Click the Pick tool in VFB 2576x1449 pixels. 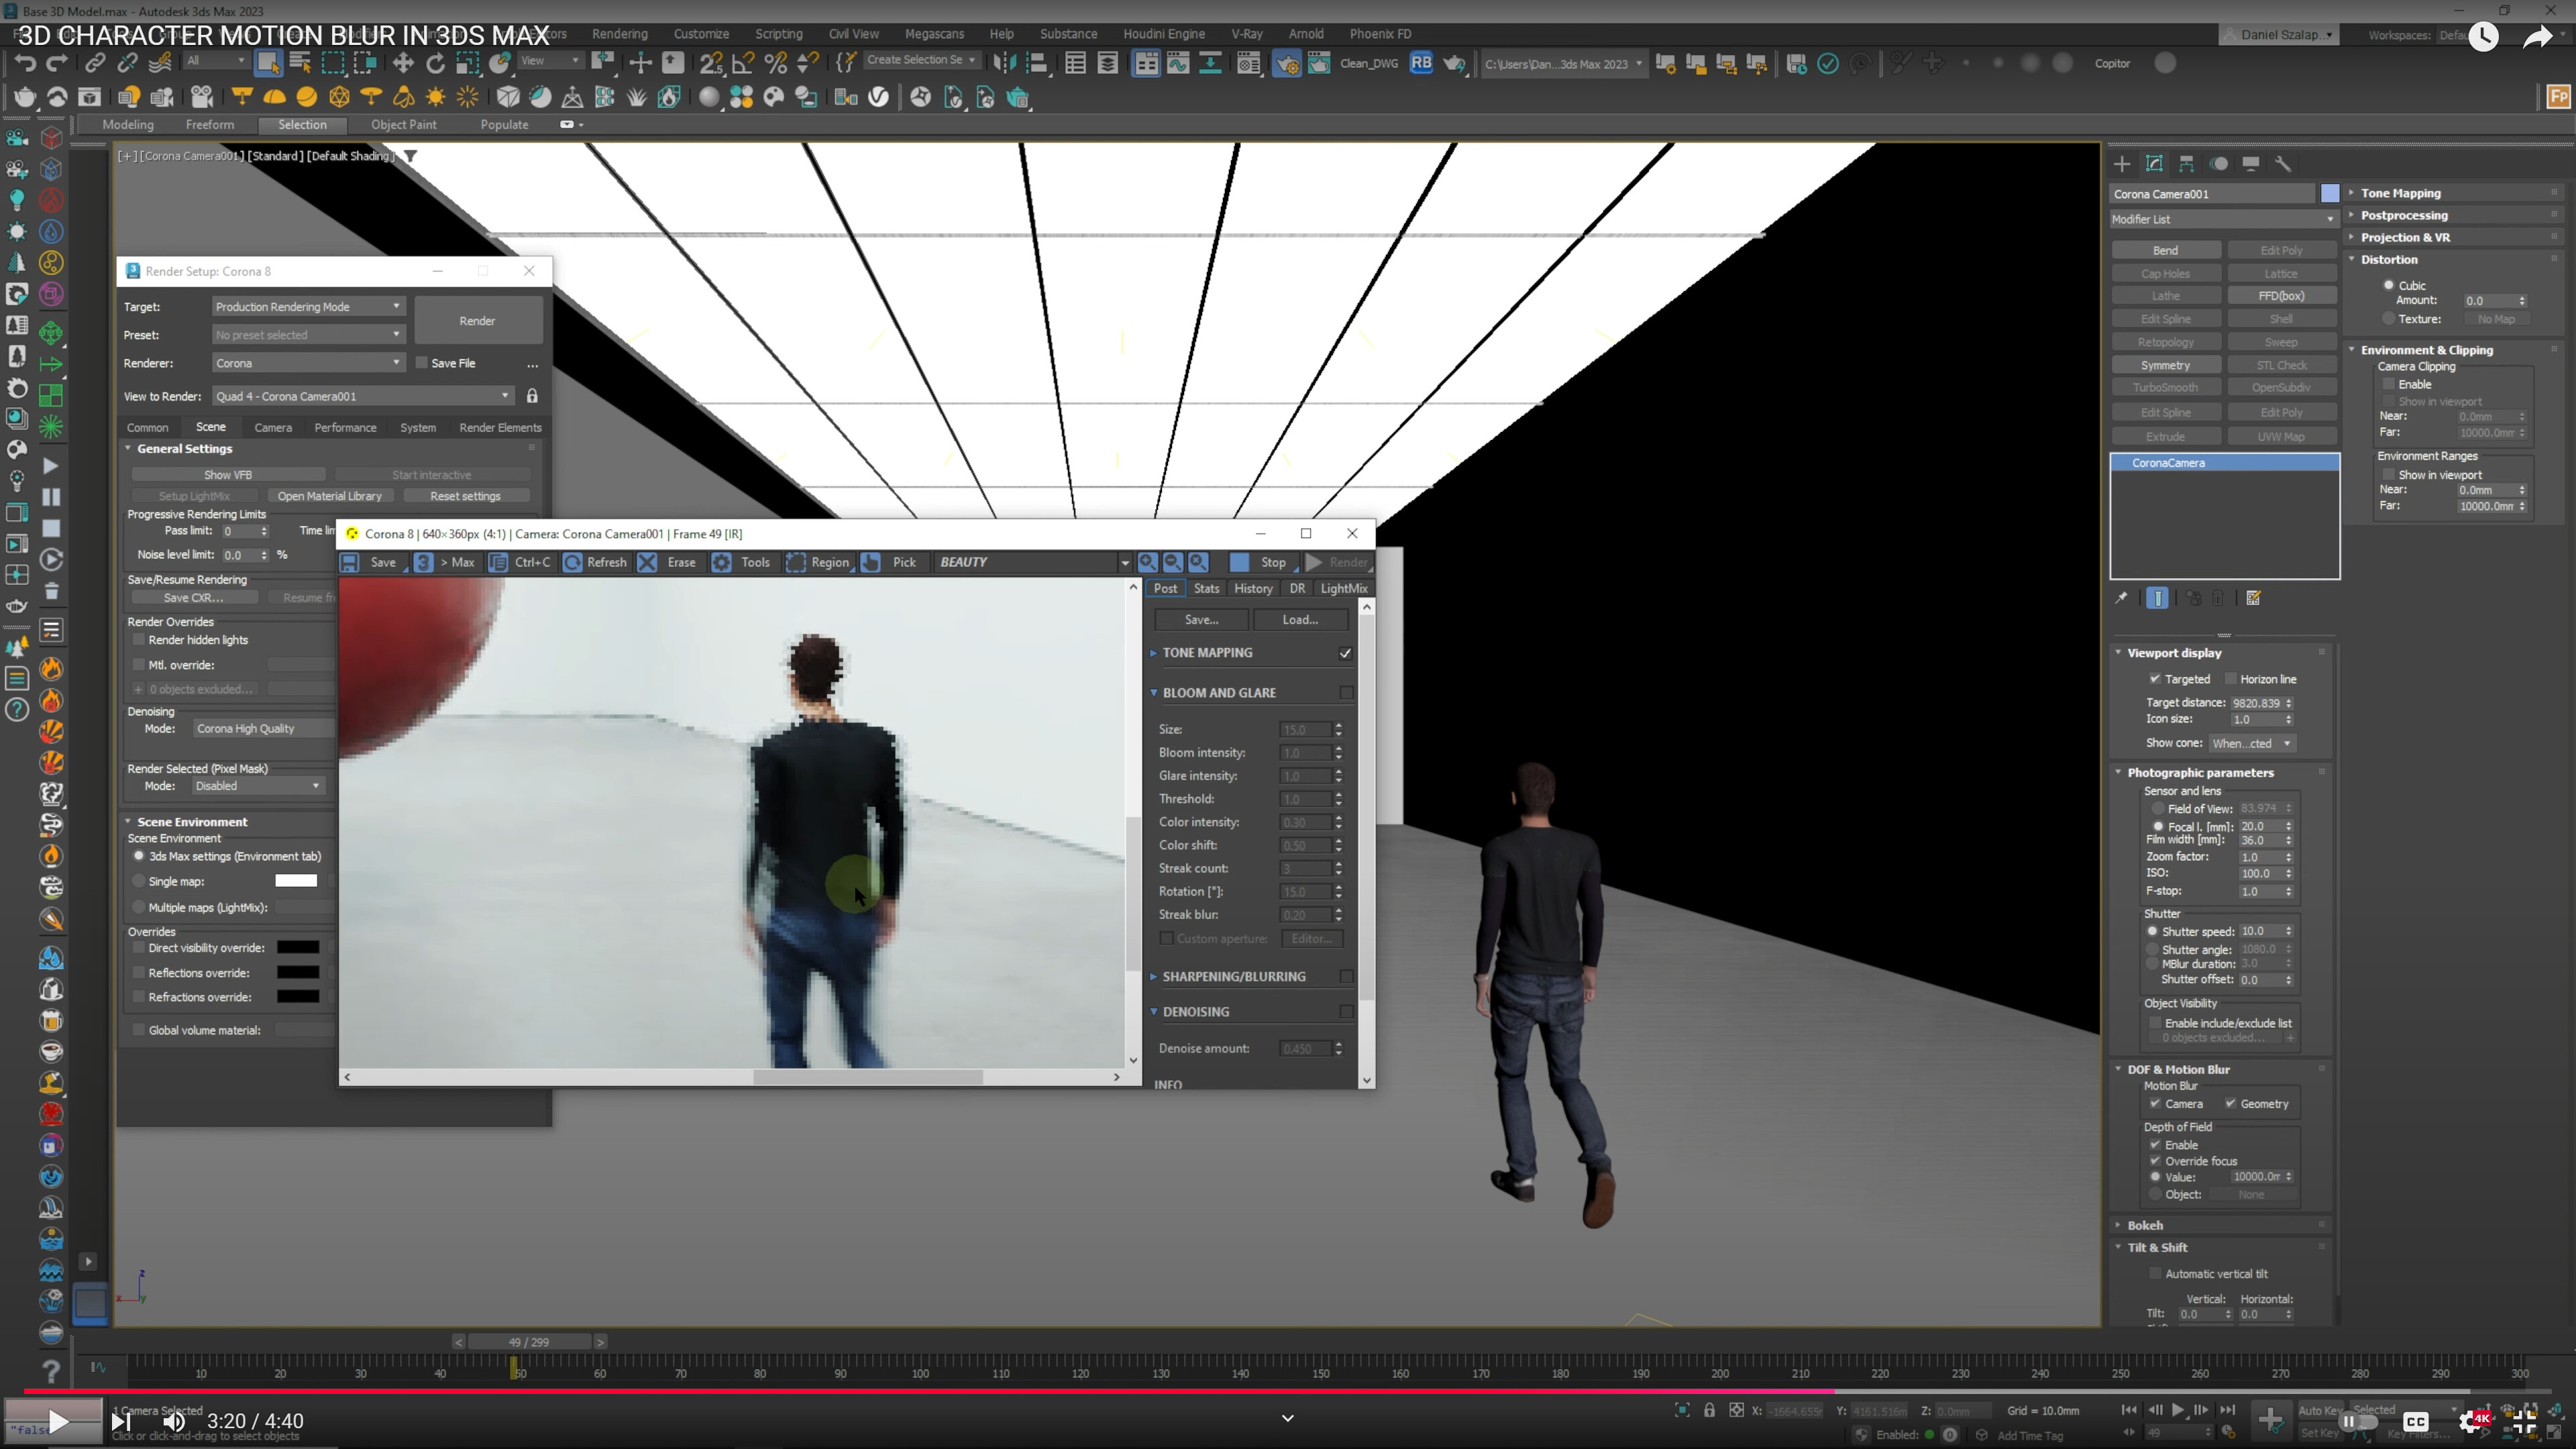click(890, 562)
